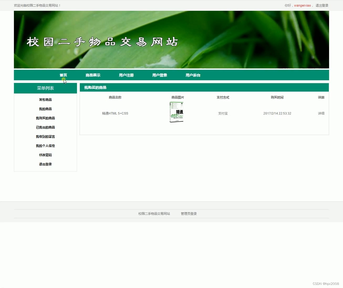Click the wangerxiao username link at top
The width and height of the screenshot is (343, 288).
coord(302,6)
